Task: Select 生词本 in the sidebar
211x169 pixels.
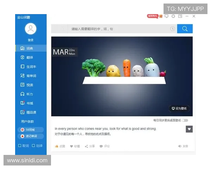Action: point(31,67)
